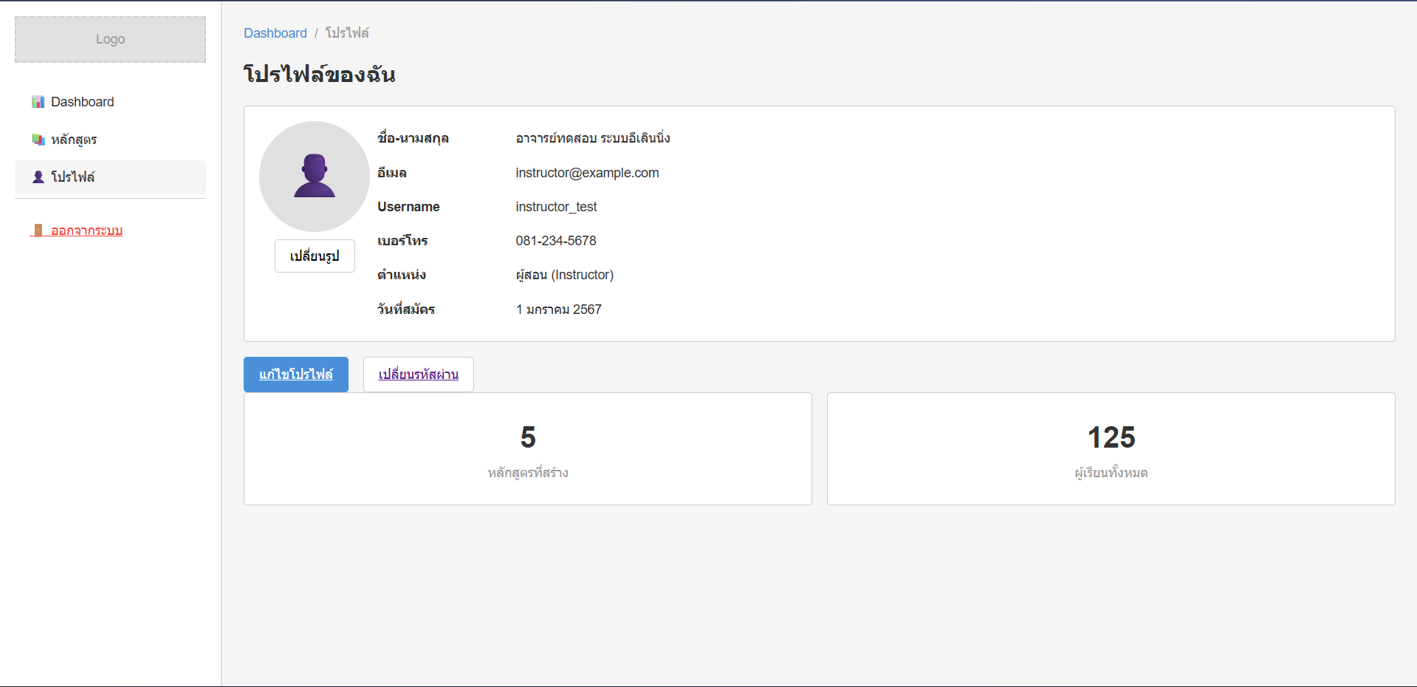The image size is (1417, 687).
Task: Click the blue แก้ไขโปรไฟล์ button
Action: point(295,375)
